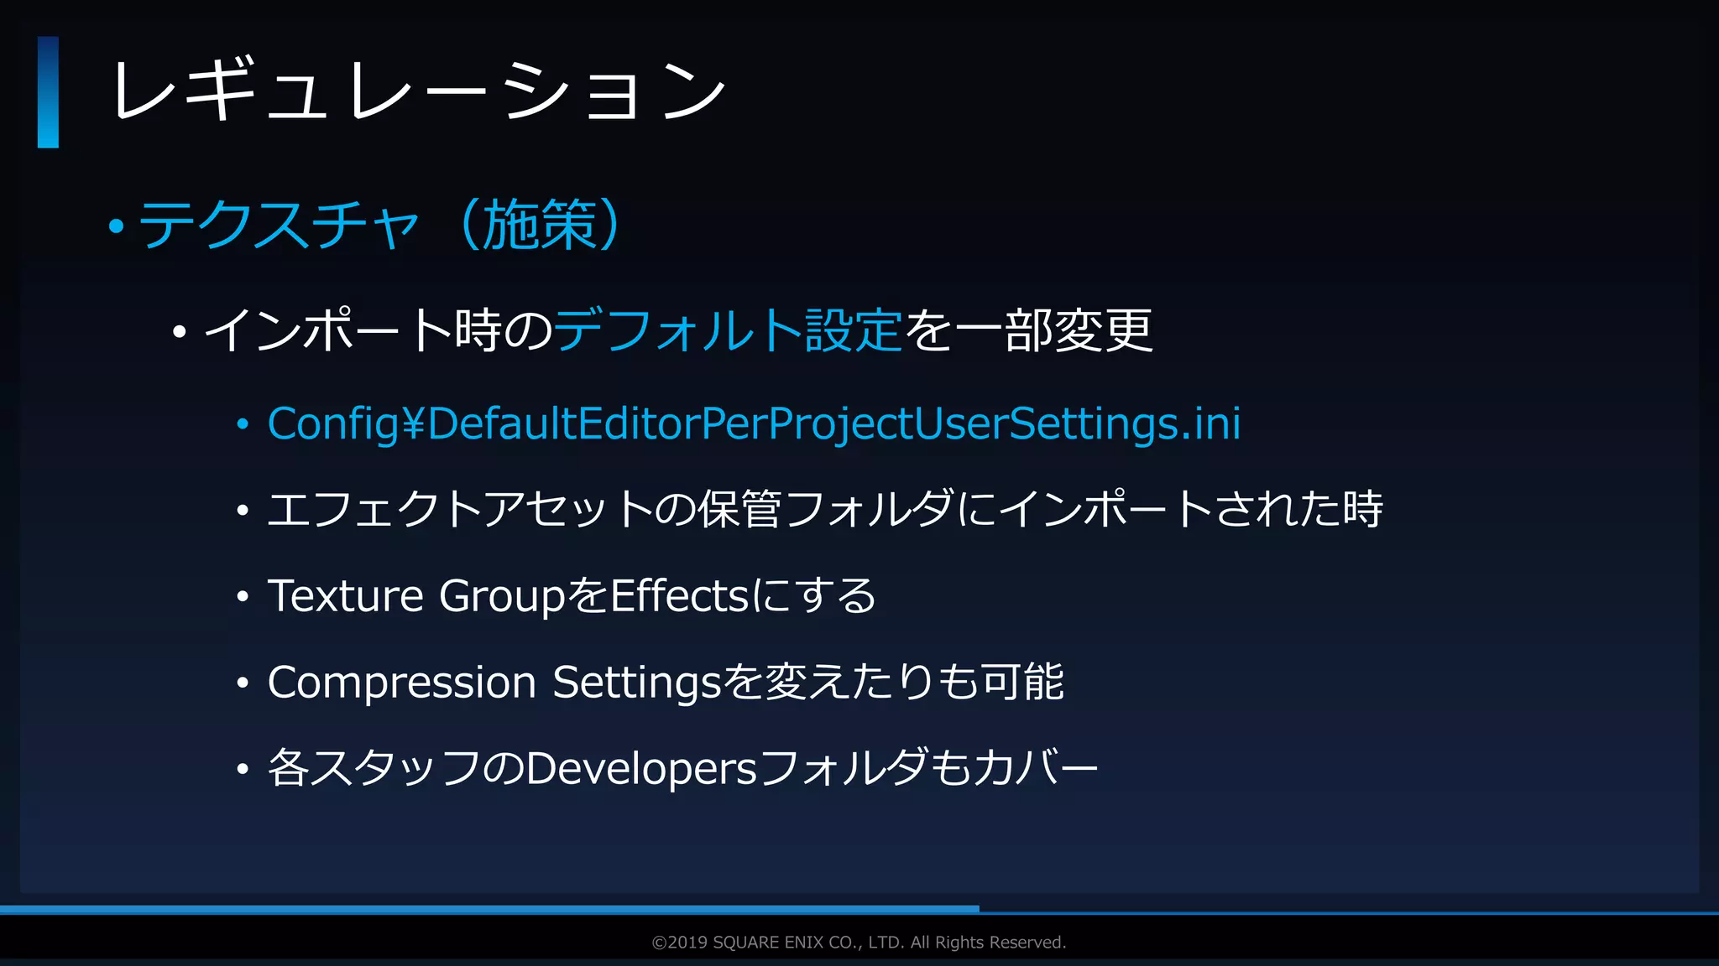Click the blue slide progress bar
The image size is (1719, 966).
coord(489,909)
